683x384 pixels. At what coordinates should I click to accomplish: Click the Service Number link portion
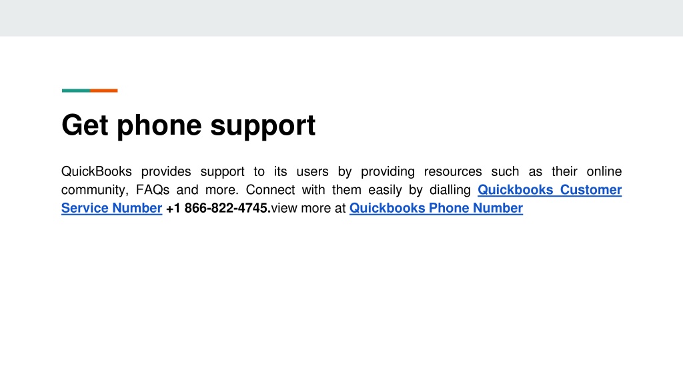pos(111,208)
